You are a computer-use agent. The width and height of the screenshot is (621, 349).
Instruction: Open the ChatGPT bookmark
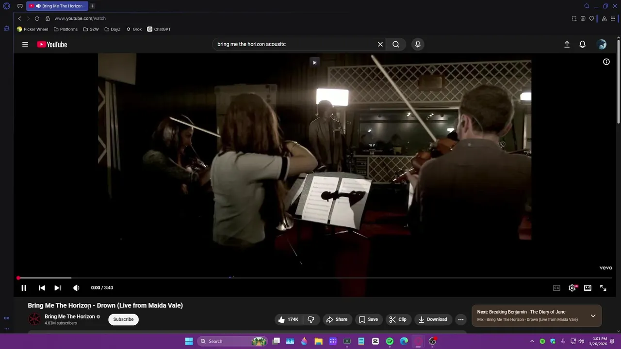click(159, 29)
